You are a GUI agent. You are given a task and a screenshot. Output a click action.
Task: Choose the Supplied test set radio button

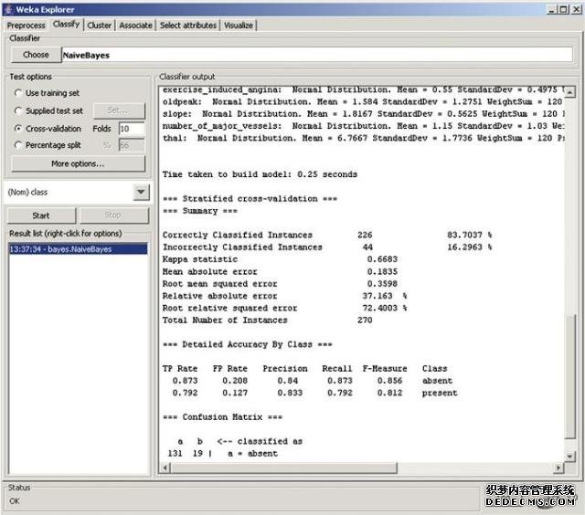pos(19,110)
